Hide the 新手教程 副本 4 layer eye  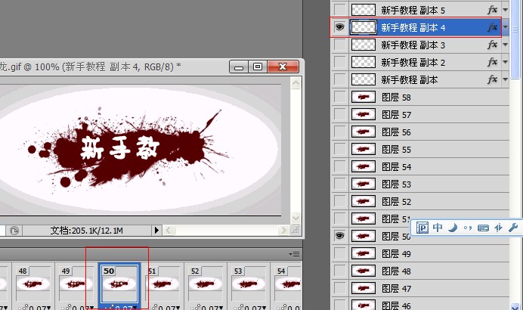(339, 27)
